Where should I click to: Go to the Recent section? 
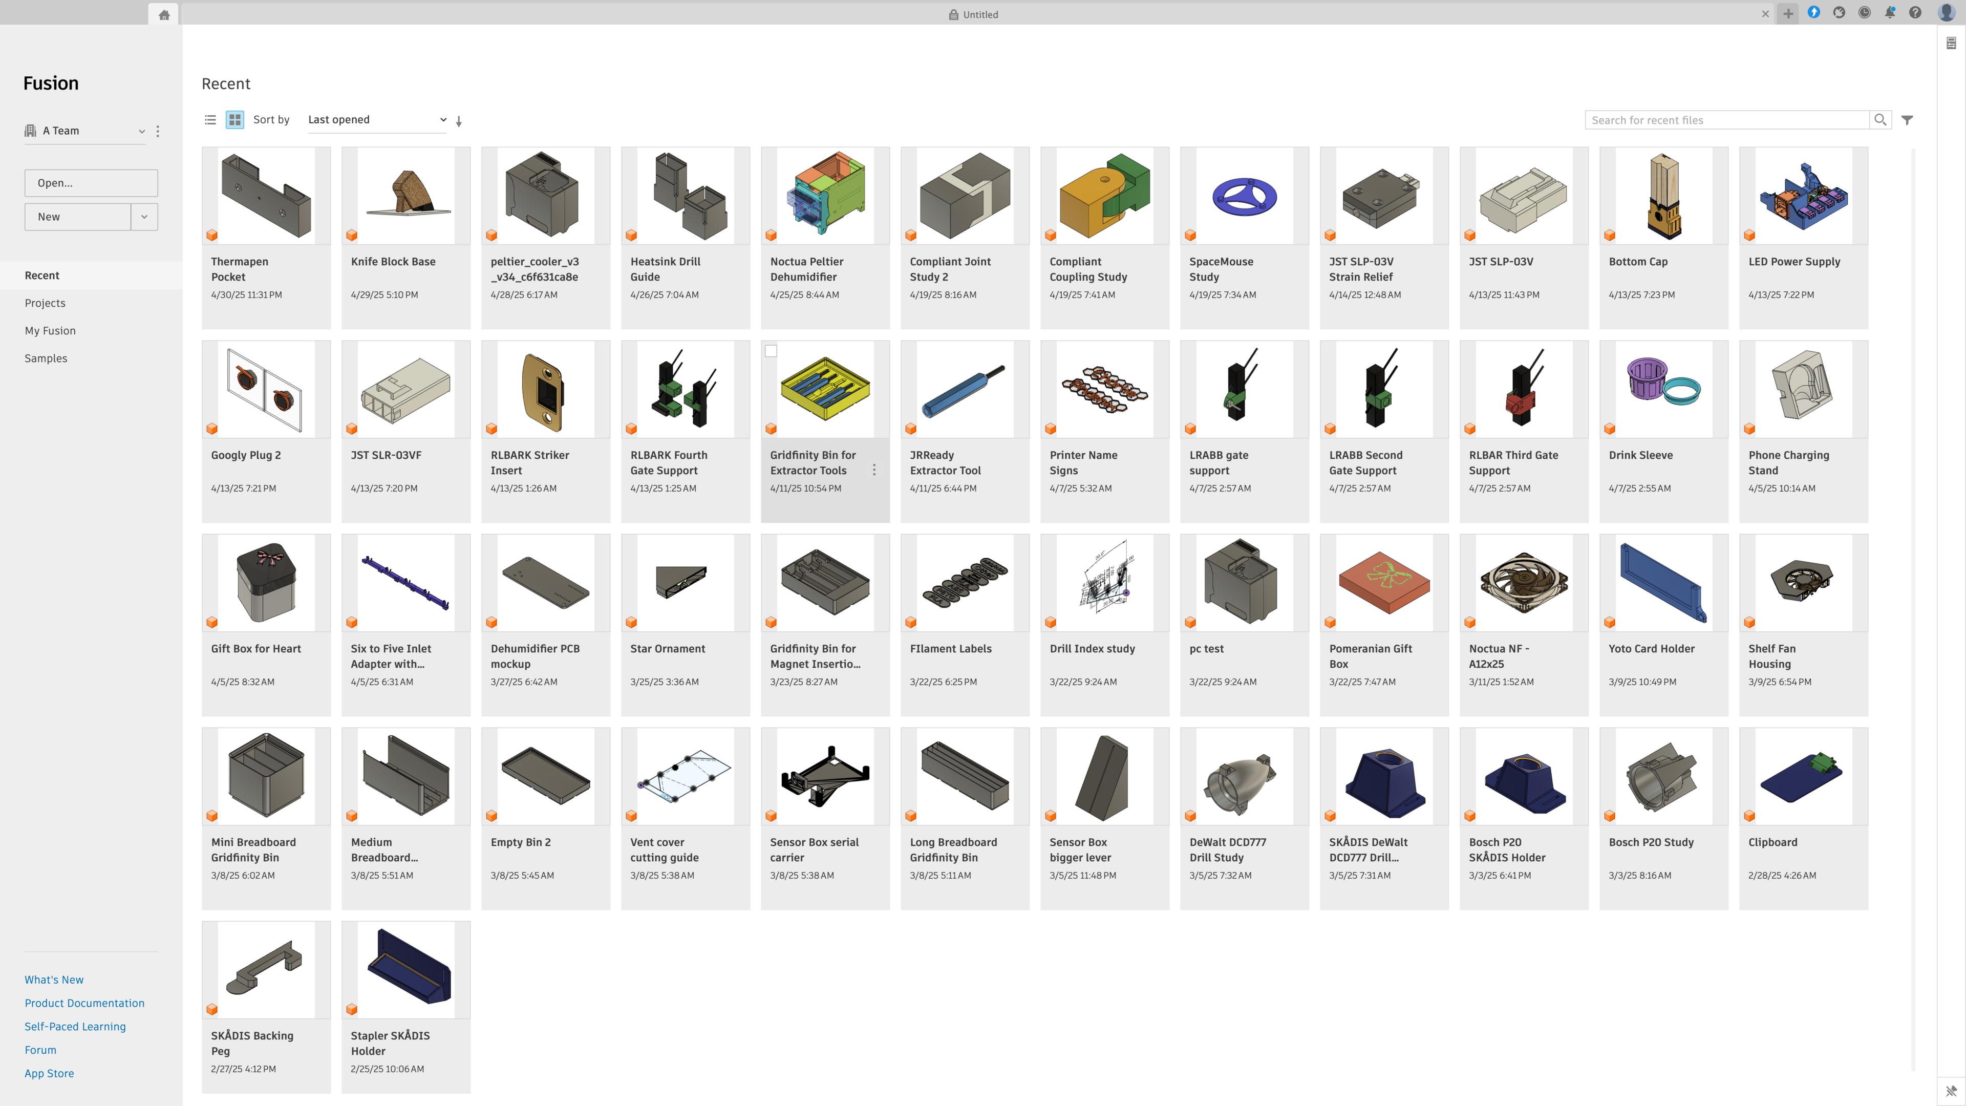(91, 275)
